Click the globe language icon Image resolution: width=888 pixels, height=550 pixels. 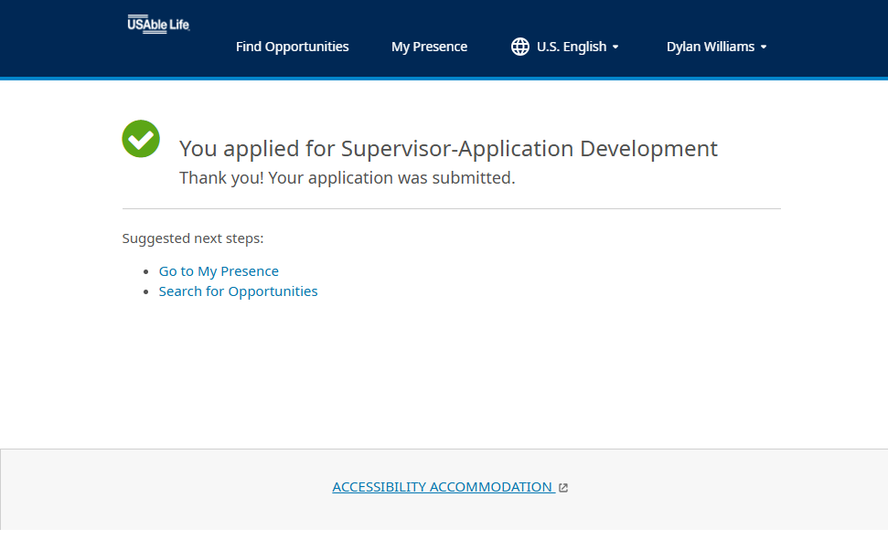pos(520,47)
